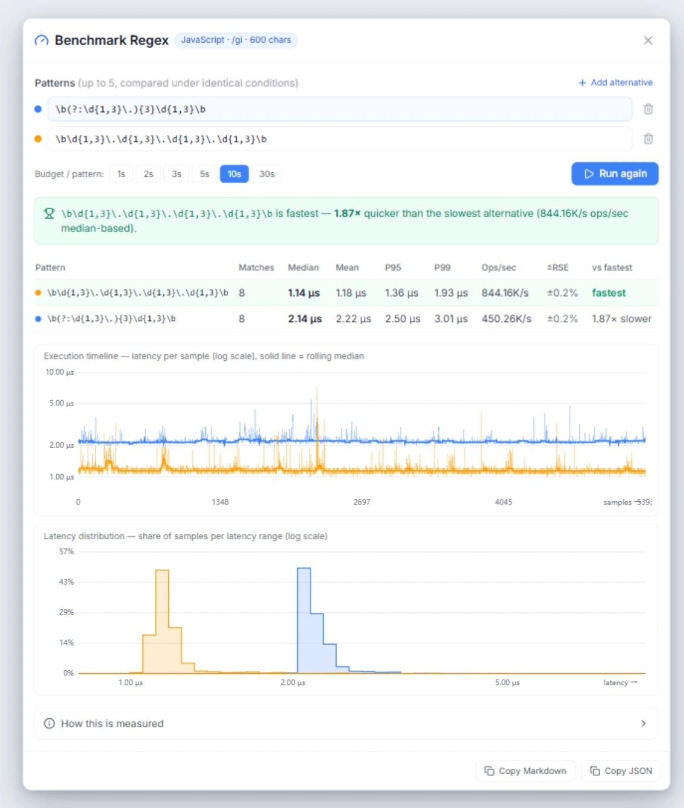Set budget per pattern to 1s
The width and height of the screenshot is (684, 808).
[121, 174]
